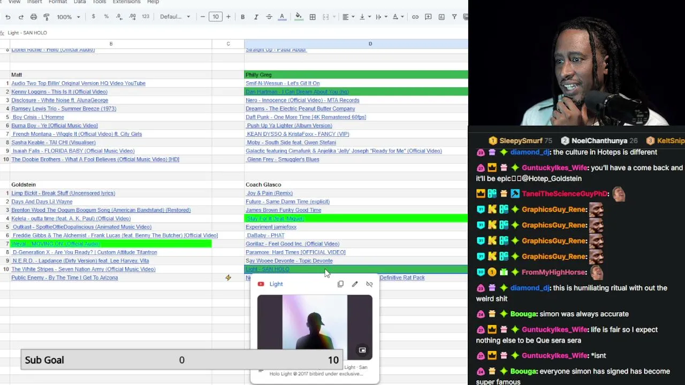Open the Data menu
The image size is (685, 385).
tap(80, 2)
